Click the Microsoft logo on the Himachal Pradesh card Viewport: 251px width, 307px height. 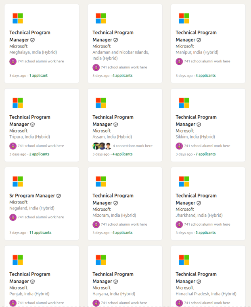pyautogui.click(x=184, y=260)
